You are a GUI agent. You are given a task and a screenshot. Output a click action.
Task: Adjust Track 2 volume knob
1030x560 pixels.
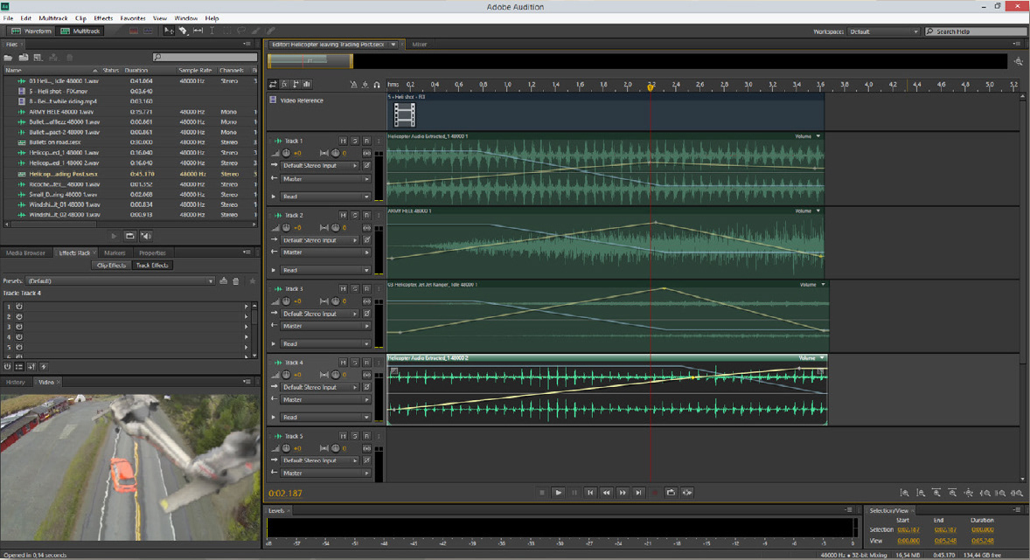click(286, 228)
